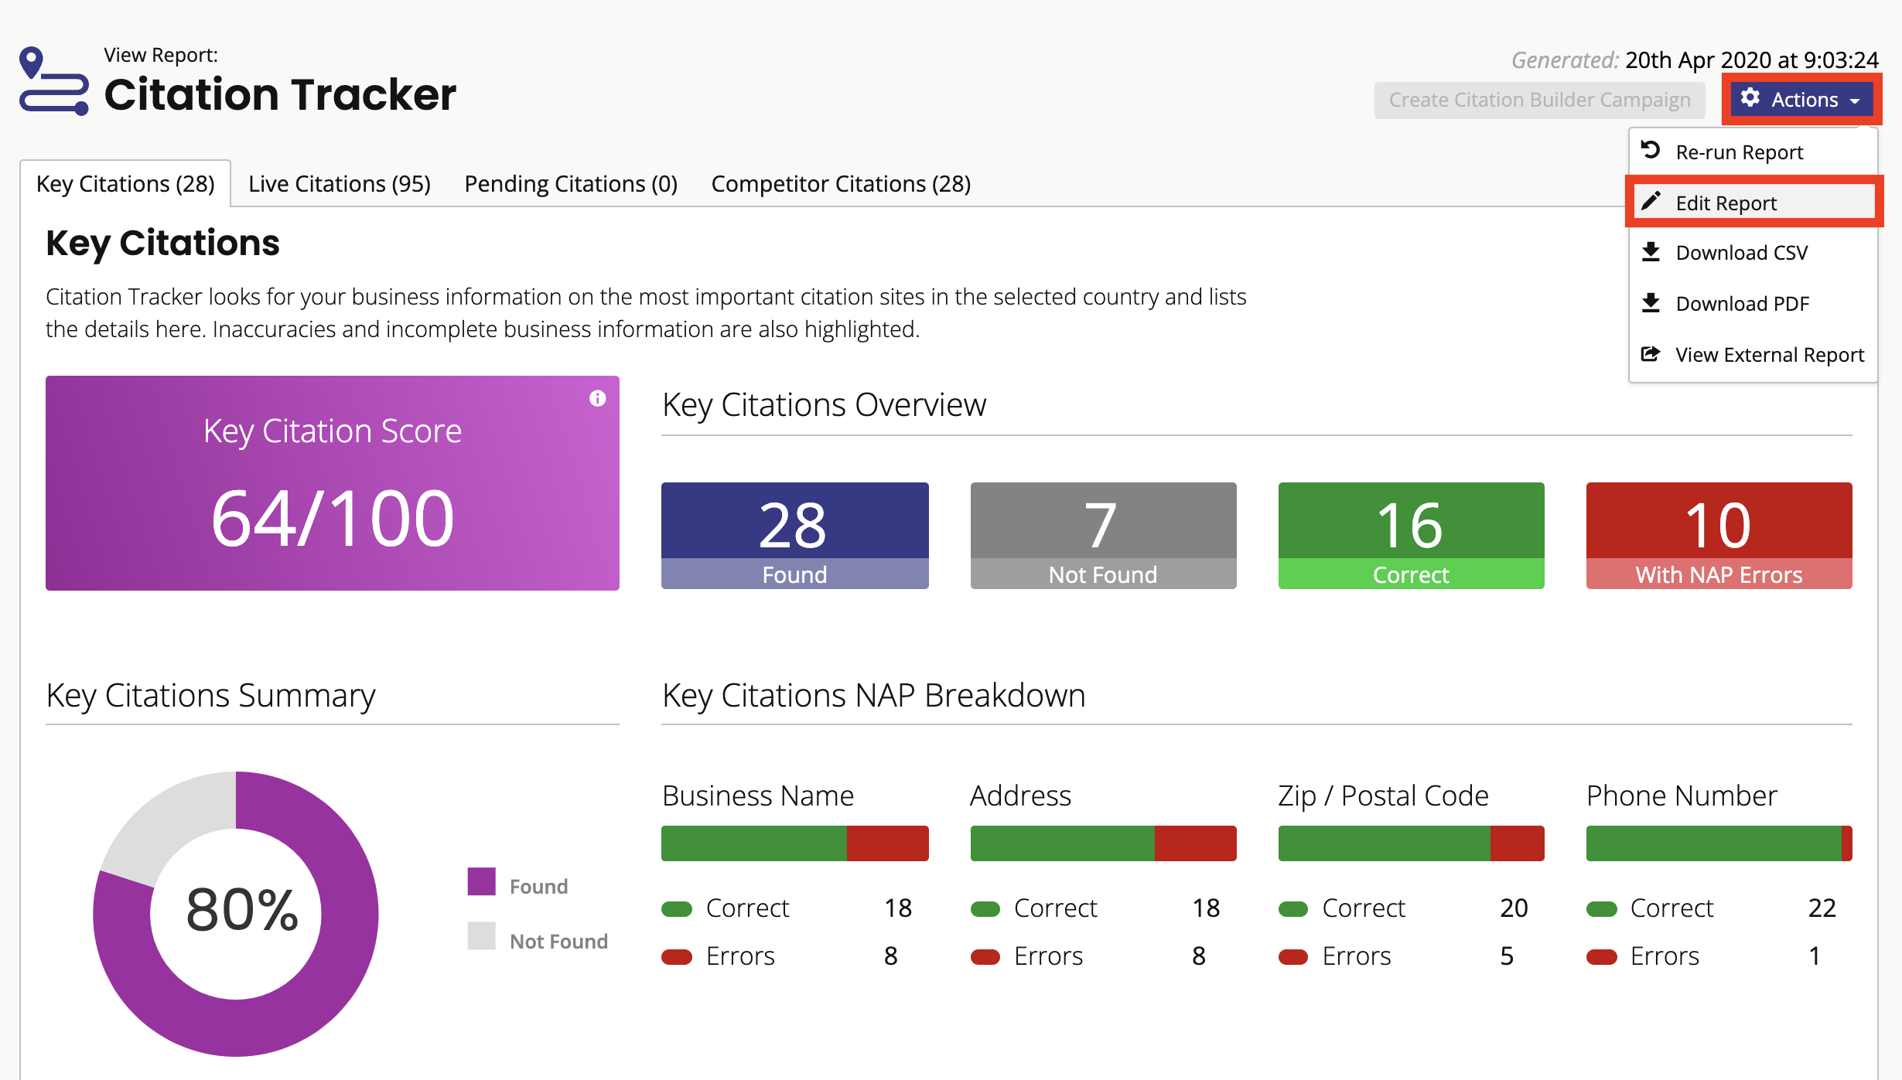Viewport: 1902px width, 1080px height.
Task: Click red Errors marker under Business Name
Action: point(677,957)
